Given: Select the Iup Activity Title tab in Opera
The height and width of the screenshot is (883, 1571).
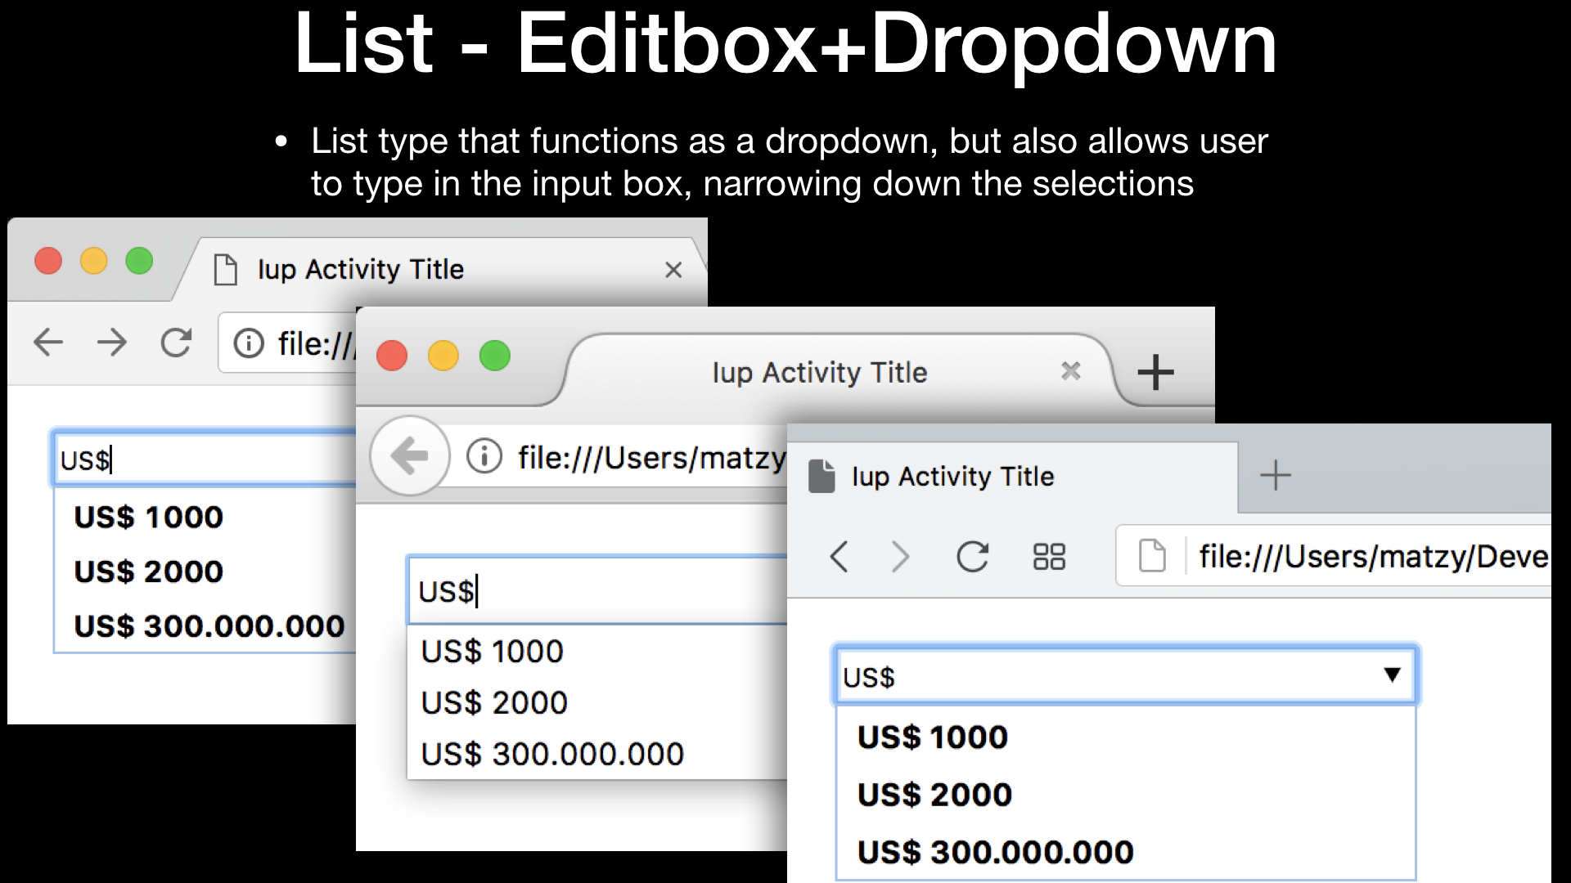Looking at the screenshot, I should 952,476.
